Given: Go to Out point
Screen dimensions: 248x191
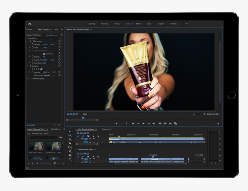Looking at the screenshot, I should (154, 123).
